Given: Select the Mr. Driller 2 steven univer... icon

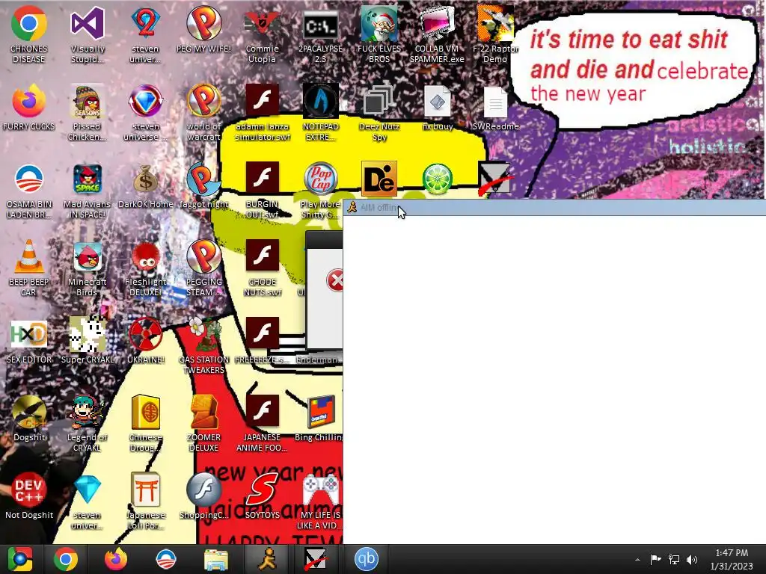Looking at the screenshot, I should pyautogui.click(x=146, y=23).
